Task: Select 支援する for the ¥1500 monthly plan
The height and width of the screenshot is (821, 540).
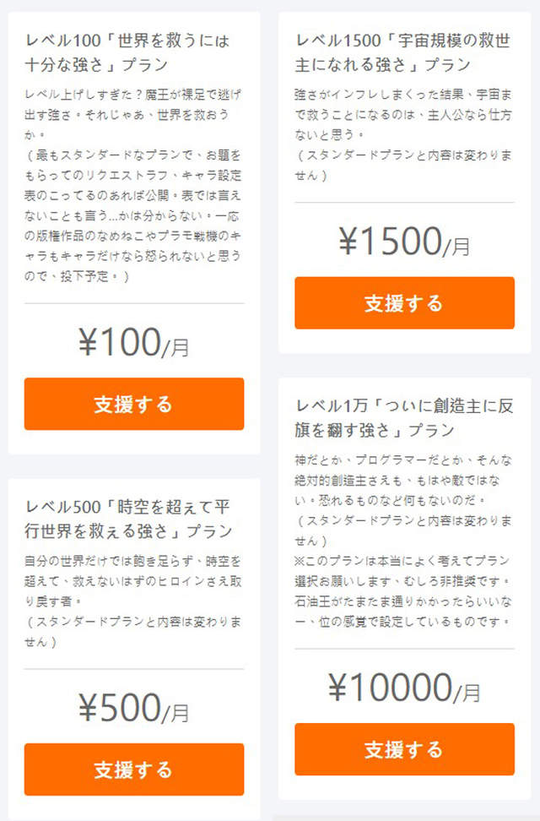Action: coord(404,302)
